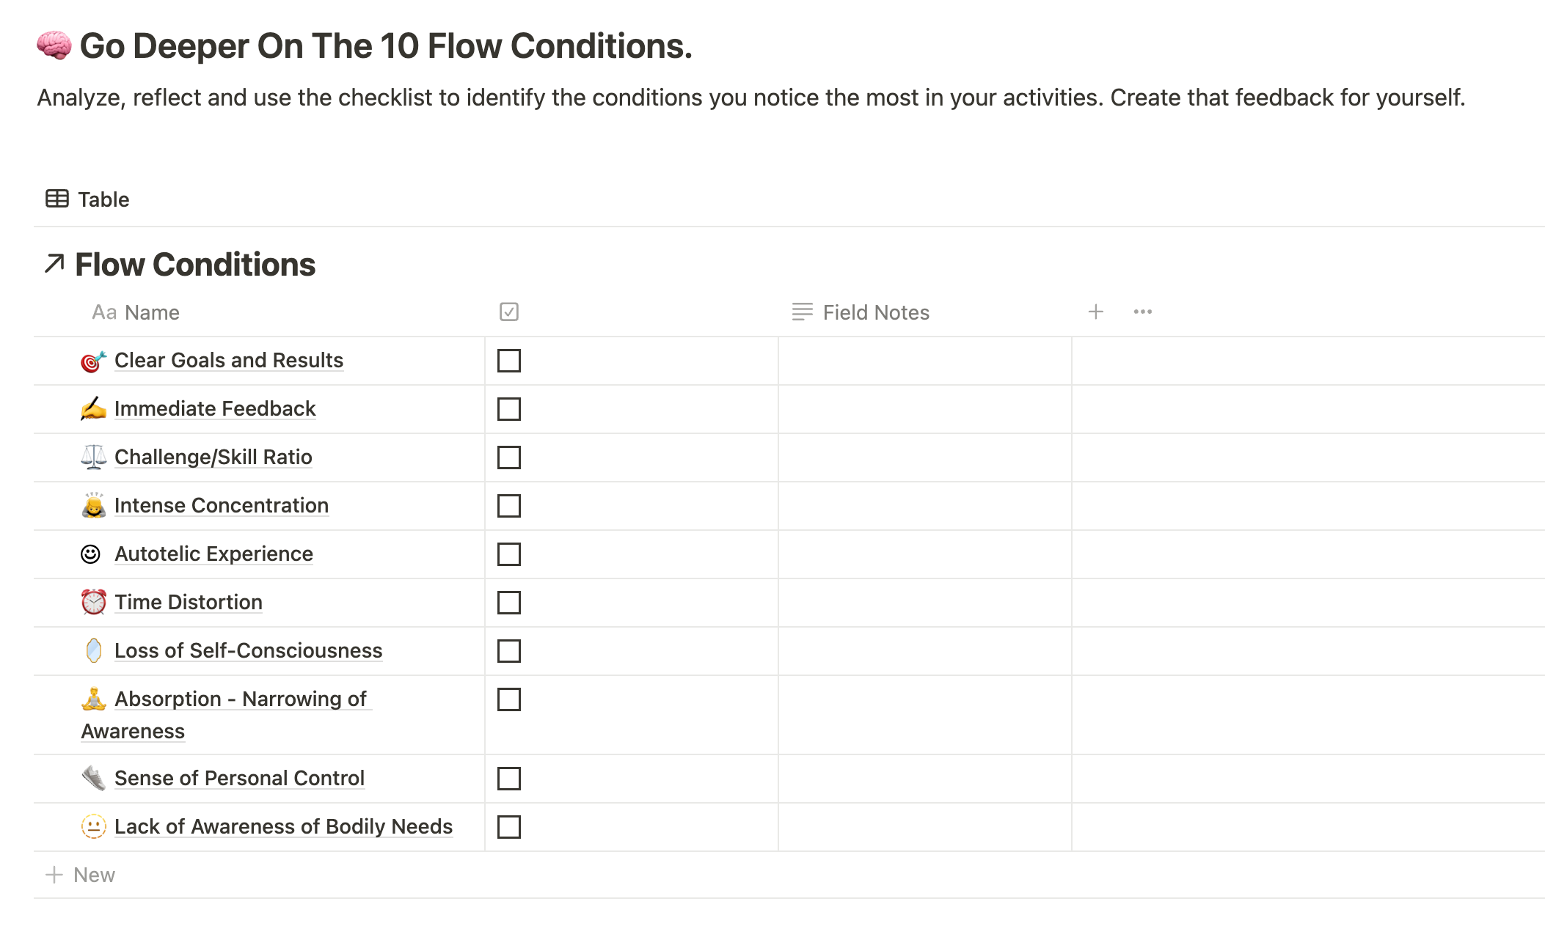Open the Immediate Feedback page
The height and width of the screenshot is (937, 1545).
click(215, 409)
